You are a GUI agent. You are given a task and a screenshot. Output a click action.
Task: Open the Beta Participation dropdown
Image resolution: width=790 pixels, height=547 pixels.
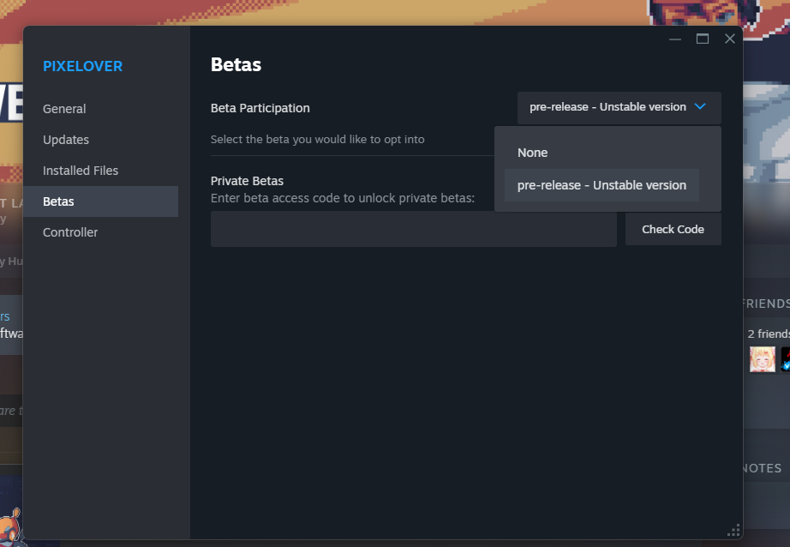coord(619,107)
